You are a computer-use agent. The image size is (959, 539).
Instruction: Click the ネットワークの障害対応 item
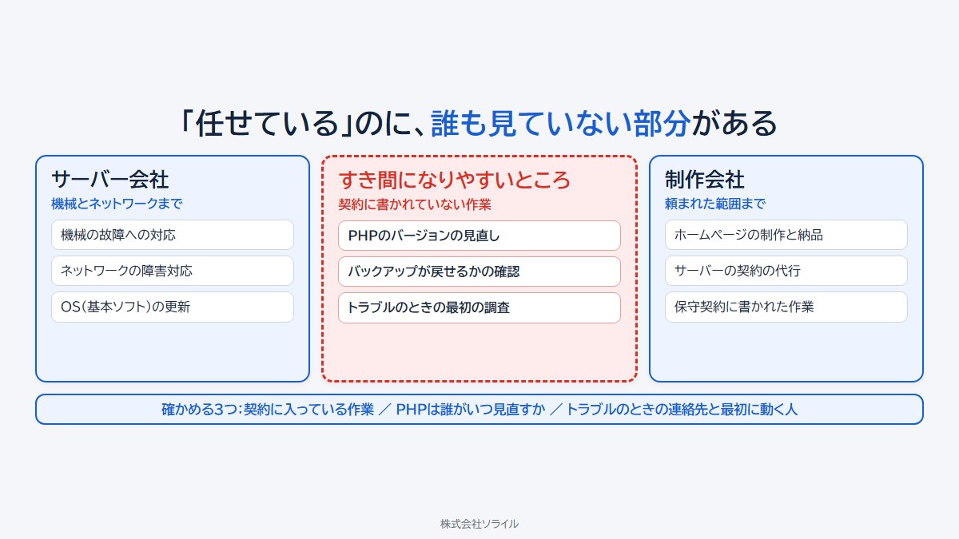(173, 271)
